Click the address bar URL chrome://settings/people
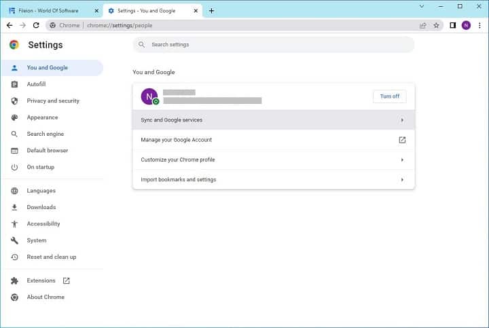 click(120, 26)
